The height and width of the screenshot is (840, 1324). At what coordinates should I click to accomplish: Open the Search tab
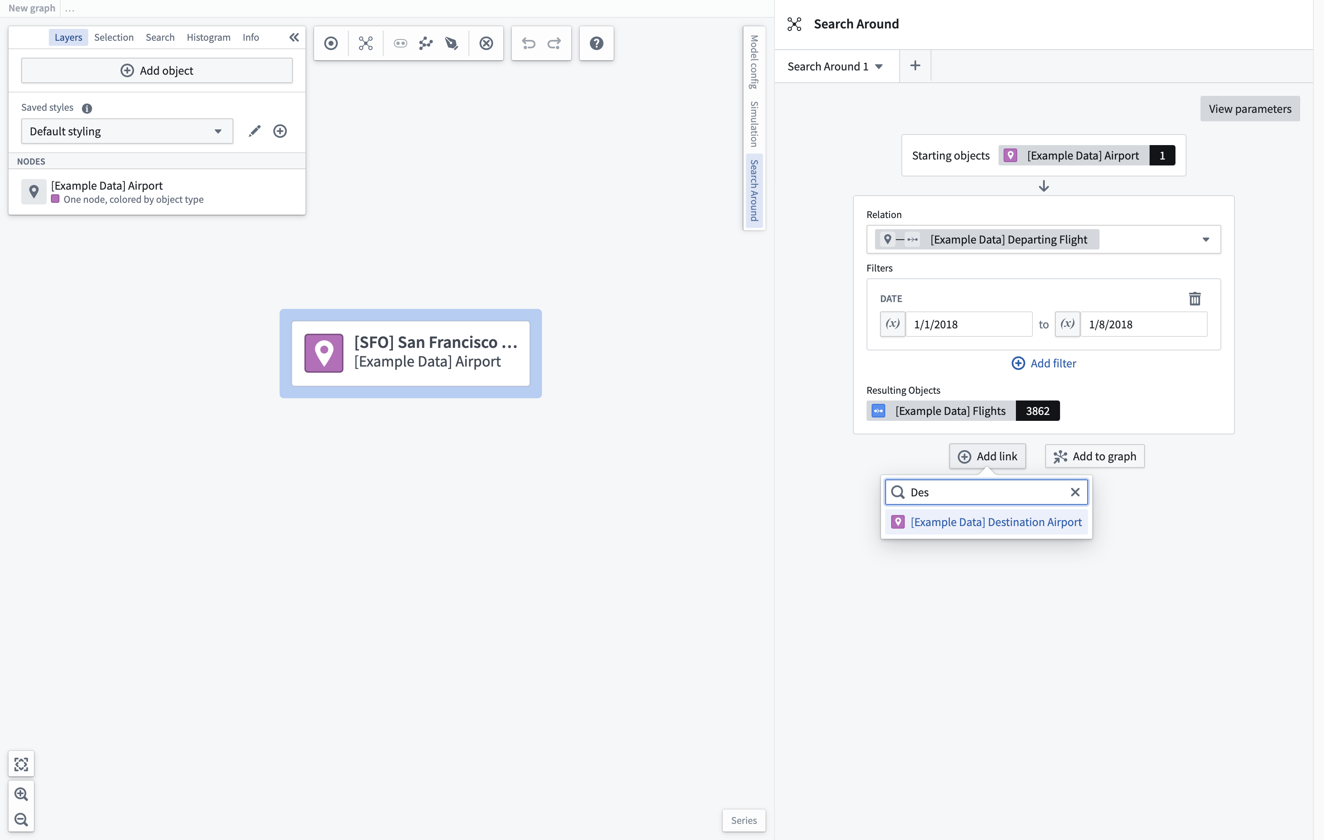tap(160, 37)
